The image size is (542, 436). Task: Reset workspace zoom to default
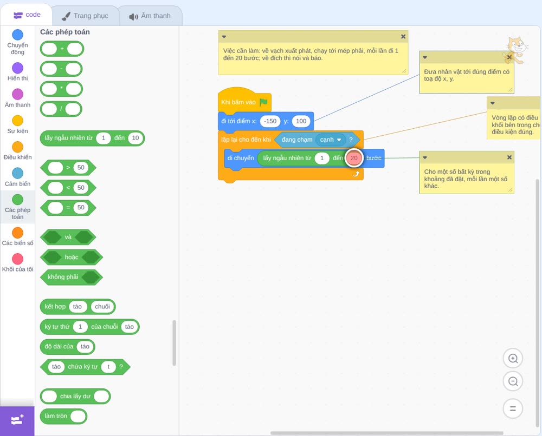click(x=513, y=408)
